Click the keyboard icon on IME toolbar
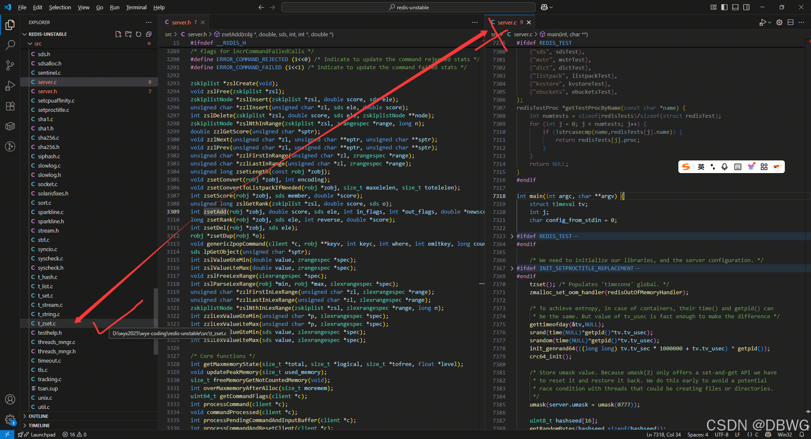The width and height of the screenshot is (811, 439). coord(738,167)
